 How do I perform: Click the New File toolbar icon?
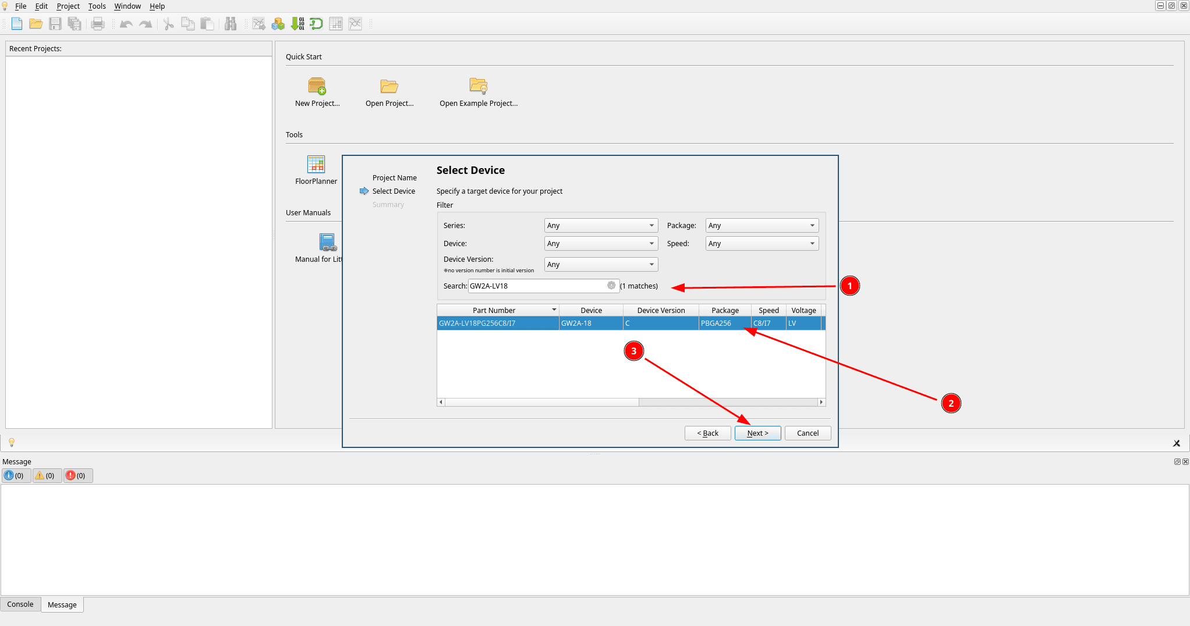pyautogui.click(x=17, y=24)
